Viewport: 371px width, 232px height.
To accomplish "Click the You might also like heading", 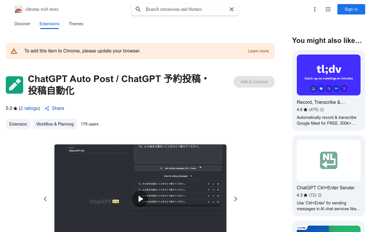I will coord(327,41).
